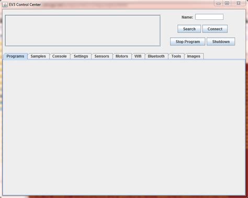248x198 pixels.
Task: Open the Bluetooth tab
Action: click(156, 56)
